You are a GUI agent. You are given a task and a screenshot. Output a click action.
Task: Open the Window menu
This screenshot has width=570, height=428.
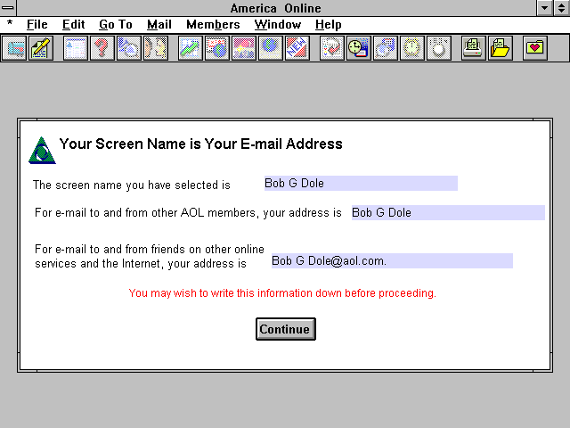[278, 24]
